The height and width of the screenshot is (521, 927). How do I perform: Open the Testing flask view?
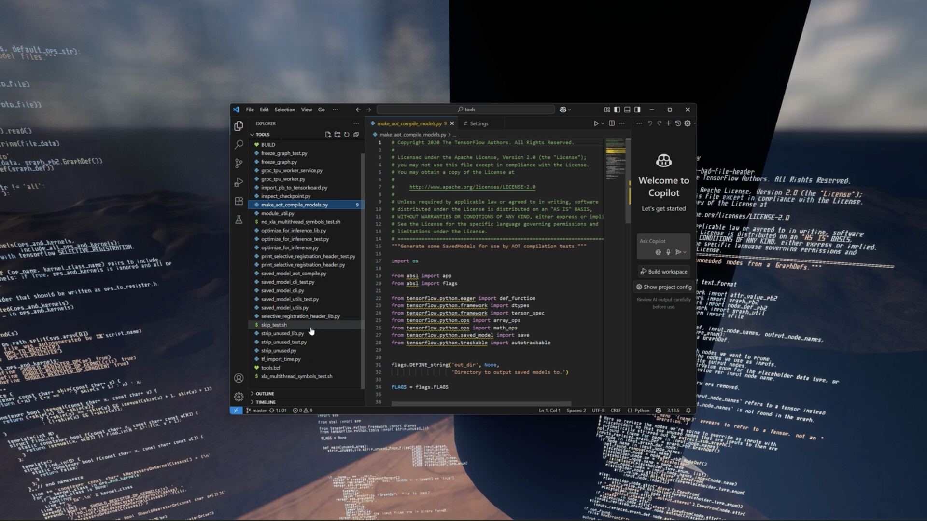coord(239,220)
